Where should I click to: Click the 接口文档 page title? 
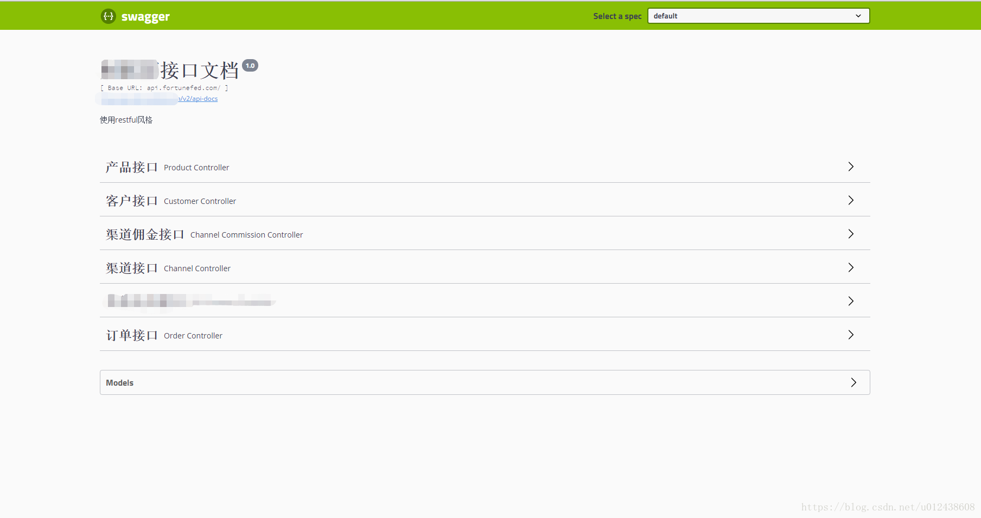(200, 71)
